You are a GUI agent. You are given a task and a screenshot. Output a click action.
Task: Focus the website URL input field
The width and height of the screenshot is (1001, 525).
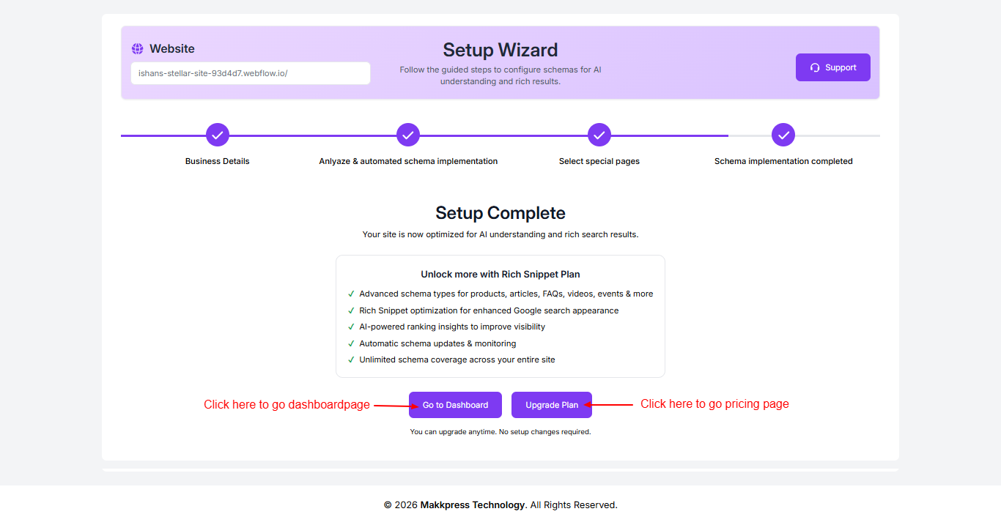(x=251, y=73)
